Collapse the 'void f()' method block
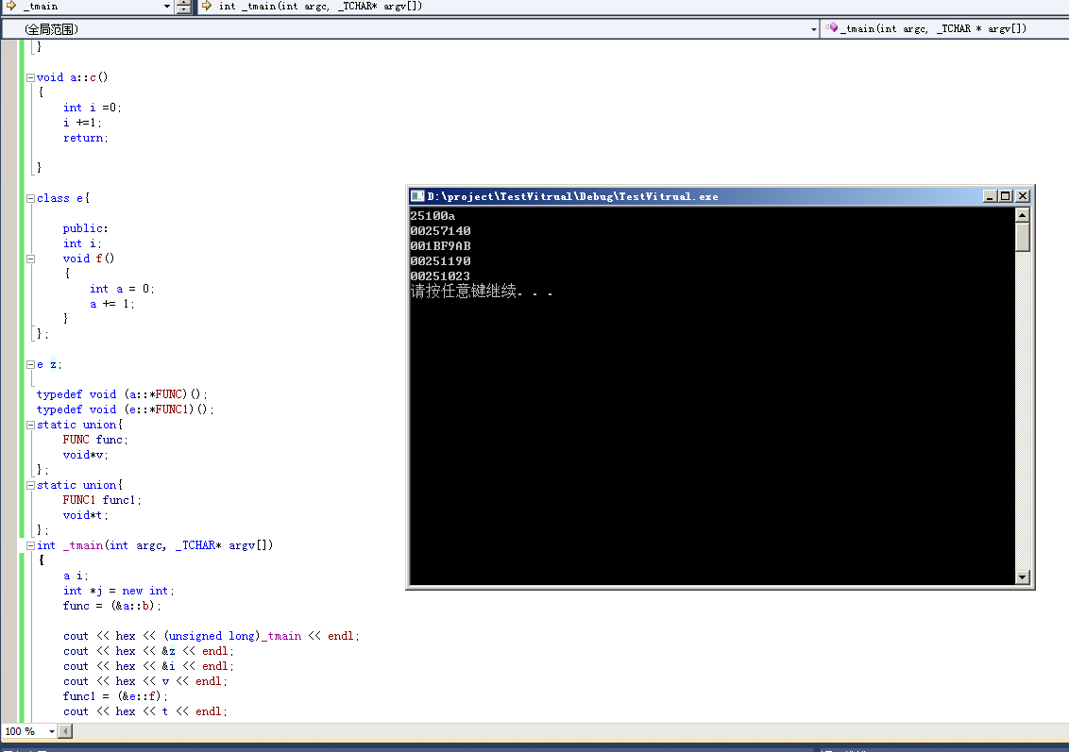This screenshot has height=752, width=1069. coord(30,259)
